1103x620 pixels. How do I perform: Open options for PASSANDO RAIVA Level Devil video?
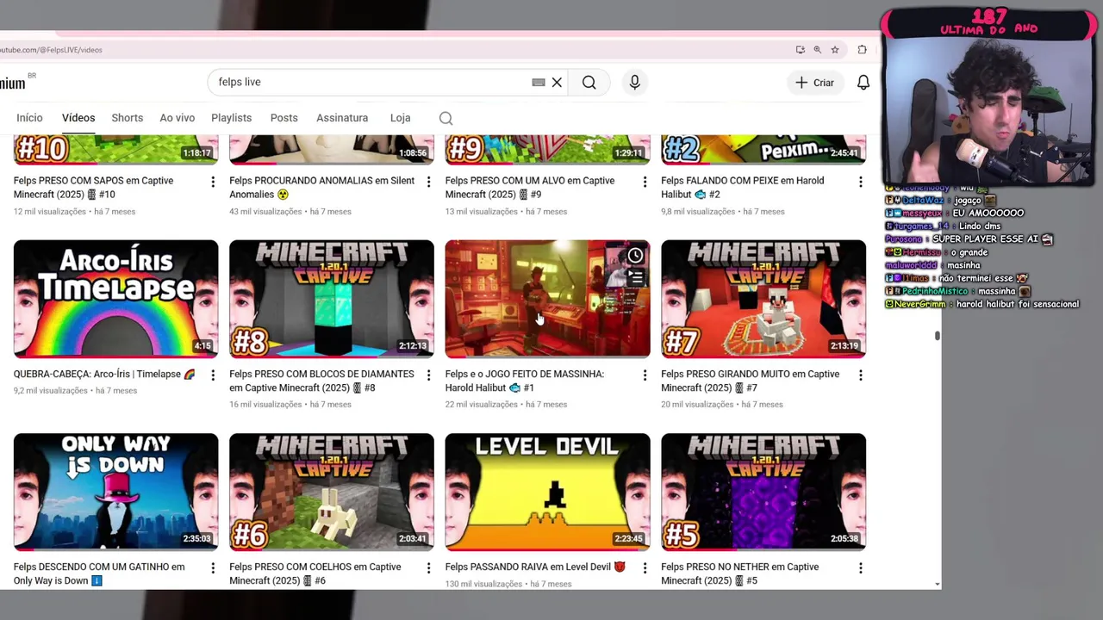point(645,568)
